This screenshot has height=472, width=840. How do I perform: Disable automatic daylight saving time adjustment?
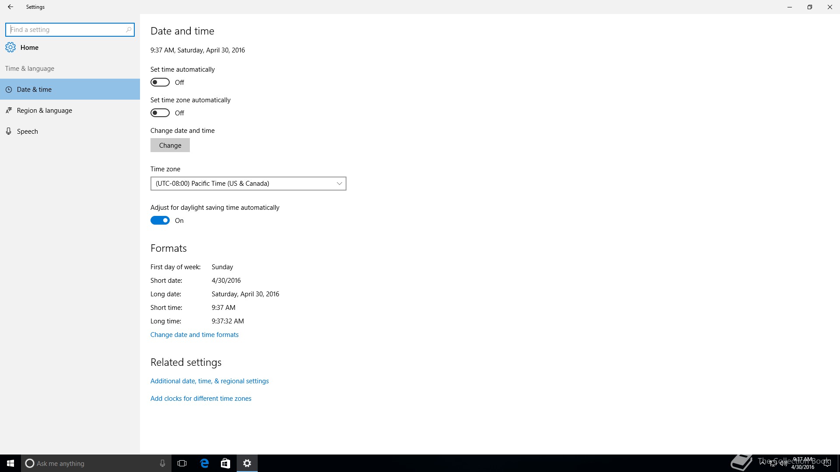160,220
